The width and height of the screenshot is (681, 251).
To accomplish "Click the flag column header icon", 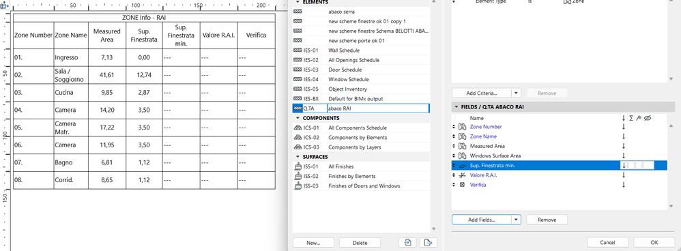I will click(639, 118).
